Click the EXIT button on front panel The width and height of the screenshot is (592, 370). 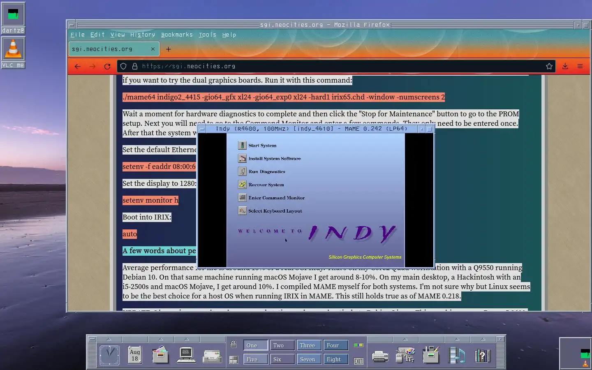pyautogui.click(x=359, y=361)
